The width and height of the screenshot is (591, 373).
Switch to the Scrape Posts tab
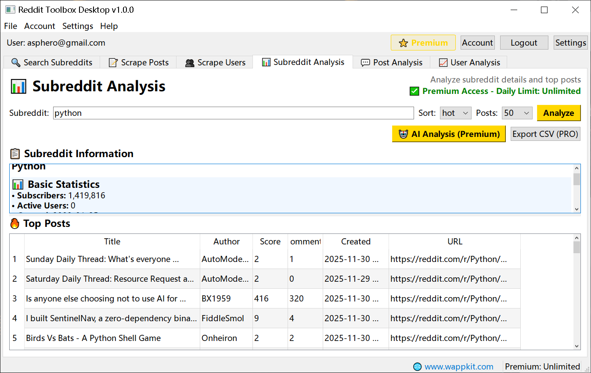click(x=138, y=62)
